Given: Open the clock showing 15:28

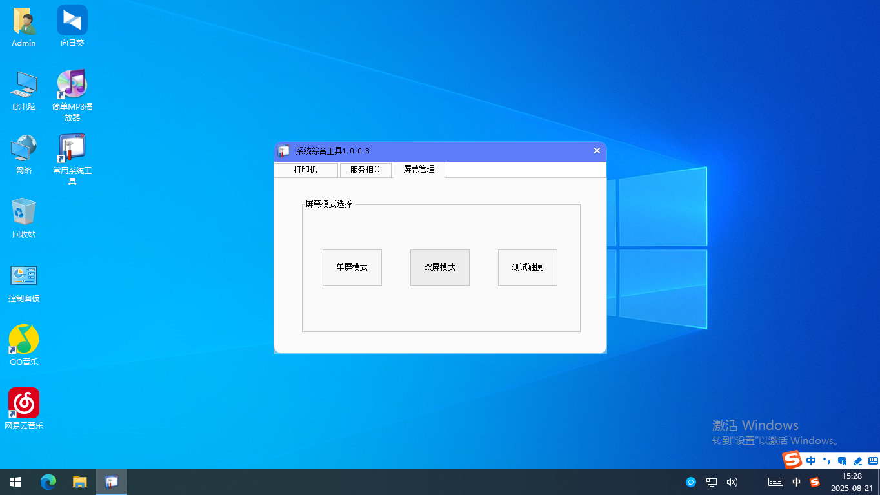Looking at the screenshot, I should (852, 482).
